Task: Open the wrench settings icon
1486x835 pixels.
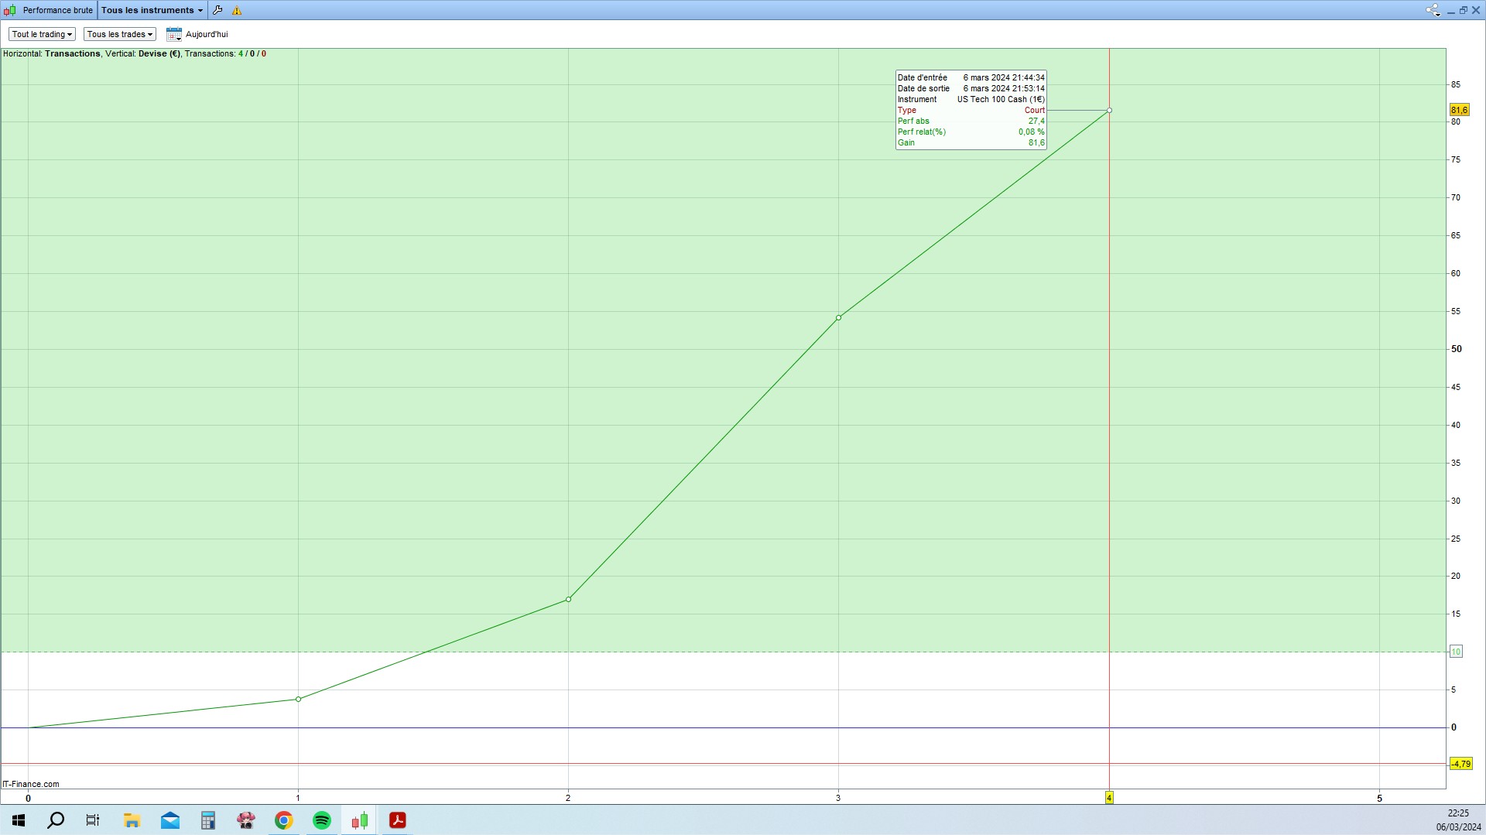Action: click(x=217, y=10)
